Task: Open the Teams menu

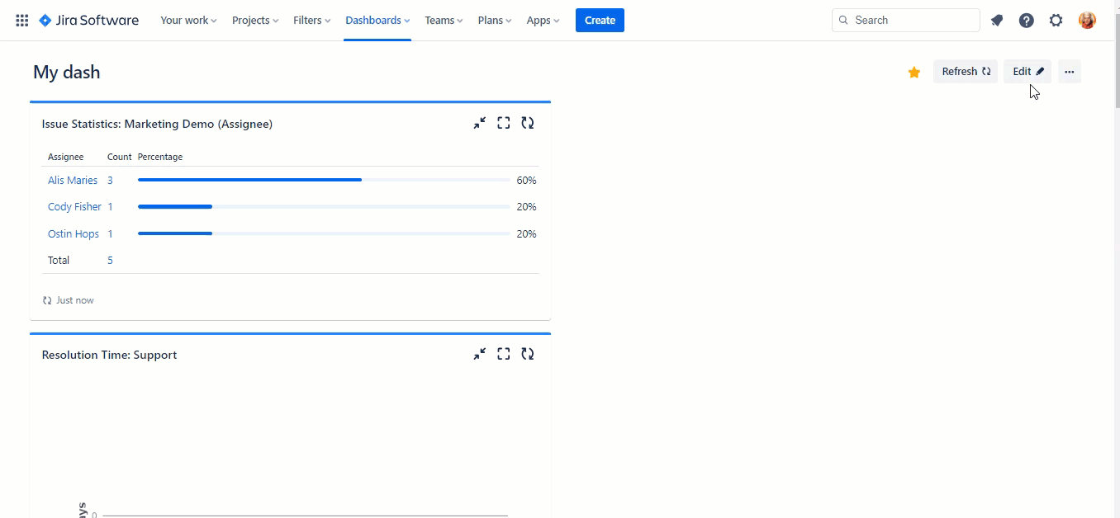Action: [443, 20]
